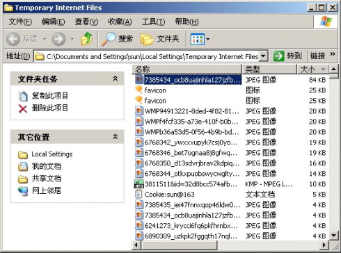Open the Search (搜索) magnifier tool
This screenshot has width=341, height=253.
coord(118,39)
